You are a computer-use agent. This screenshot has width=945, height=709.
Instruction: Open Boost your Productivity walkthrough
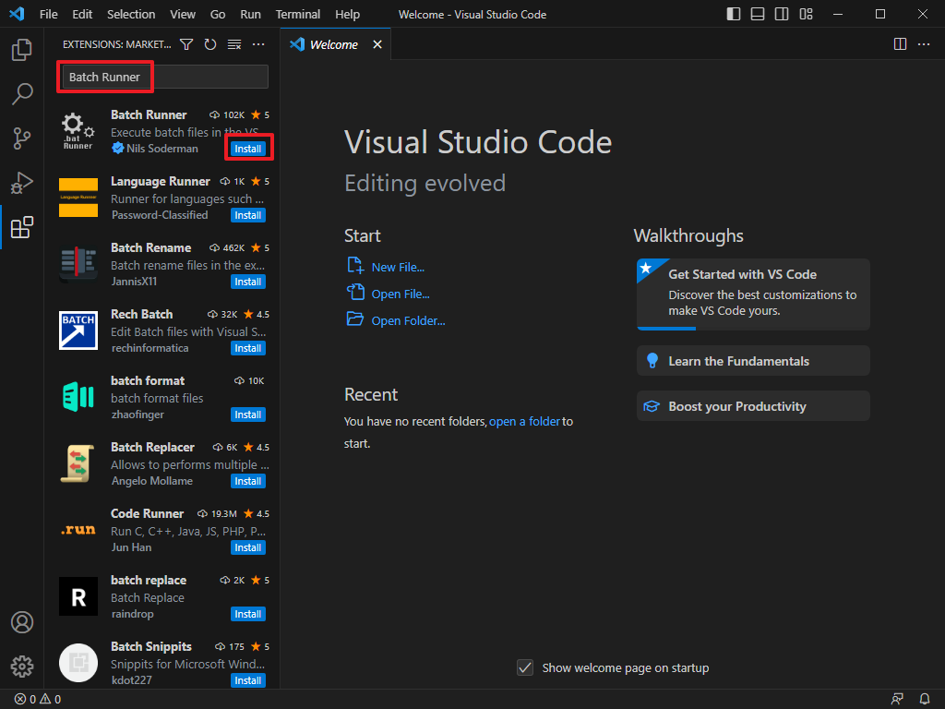click(753, 406)
